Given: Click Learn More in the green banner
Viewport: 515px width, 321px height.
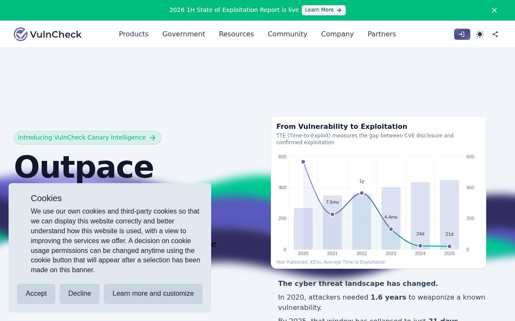Looking at the screenshot, I should pyautogui.click(x=324, y=10).
